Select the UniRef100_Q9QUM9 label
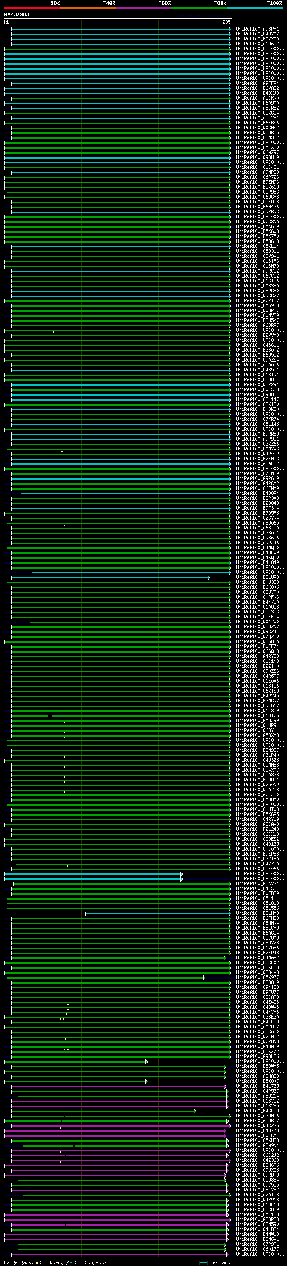The width and height of the screenshot is (287, 1266). pos(257,157)
